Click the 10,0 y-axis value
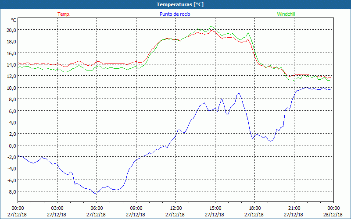The height and width of the screenshot is (219, 351). [x=11, y=88]
